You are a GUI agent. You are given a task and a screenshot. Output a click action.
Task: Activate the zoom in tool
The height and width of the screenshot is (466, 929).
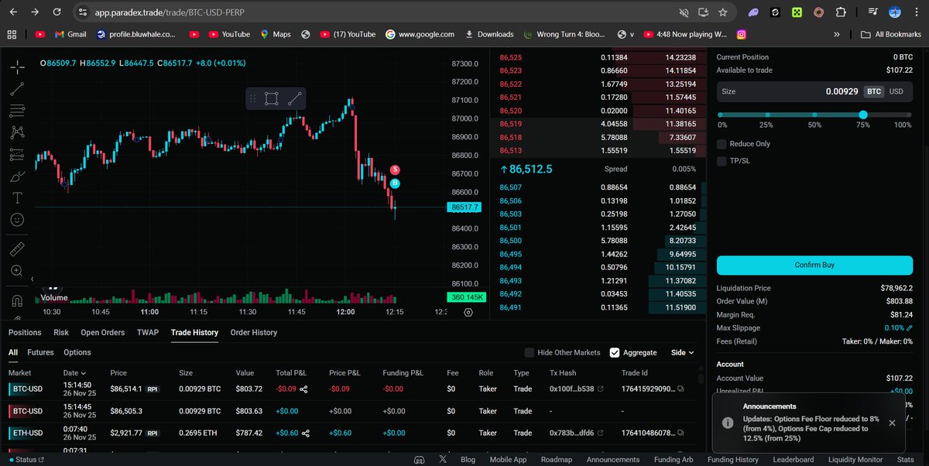[x=17, y=271]
